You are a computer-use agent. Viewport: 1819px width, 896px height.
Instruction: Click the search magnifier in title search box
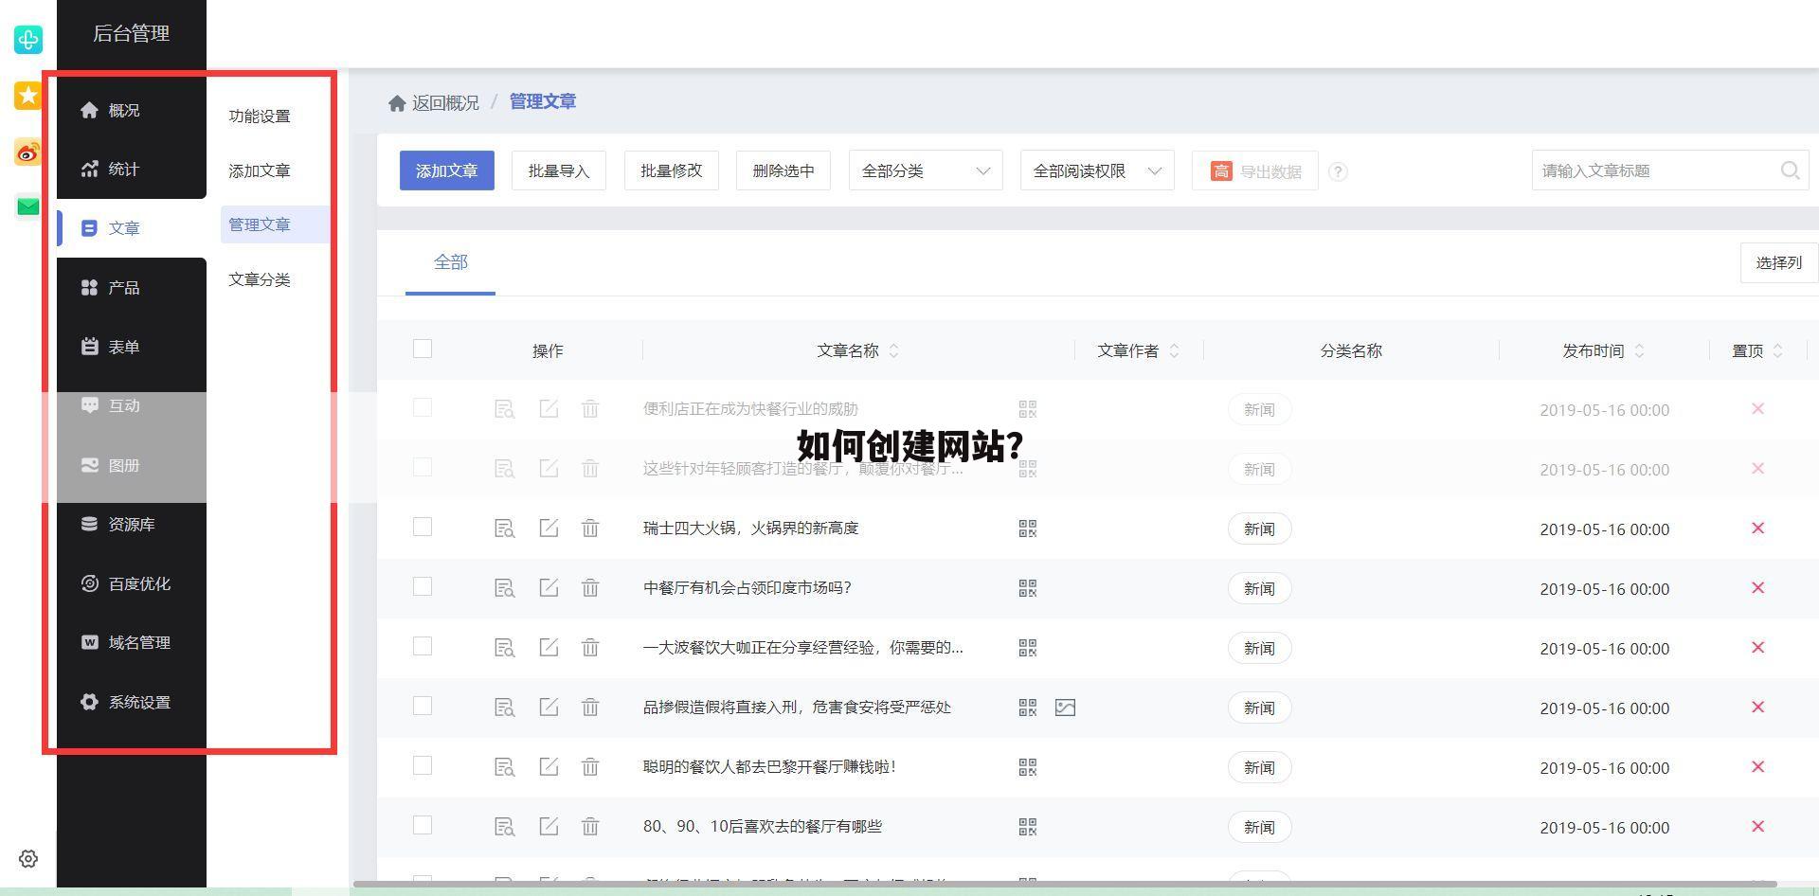click(1790, 170)
